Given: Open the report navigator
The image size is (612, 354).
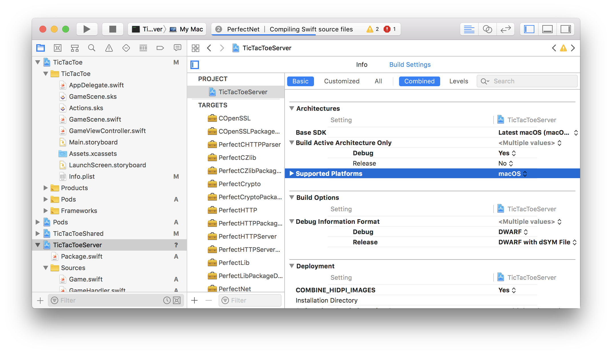Looking at the screenshot, I should coord(177,48).
